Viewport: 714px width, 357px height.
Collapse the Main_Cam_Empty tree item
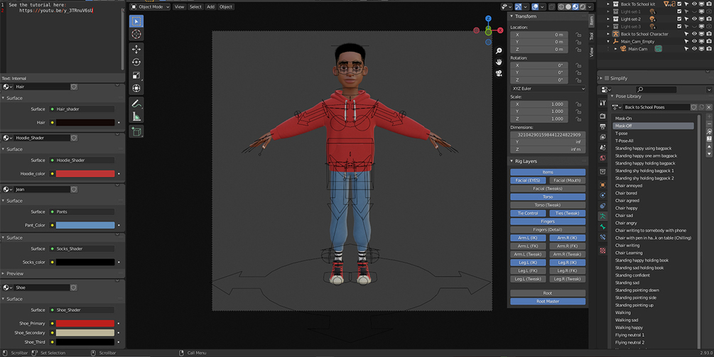point(607,41)
